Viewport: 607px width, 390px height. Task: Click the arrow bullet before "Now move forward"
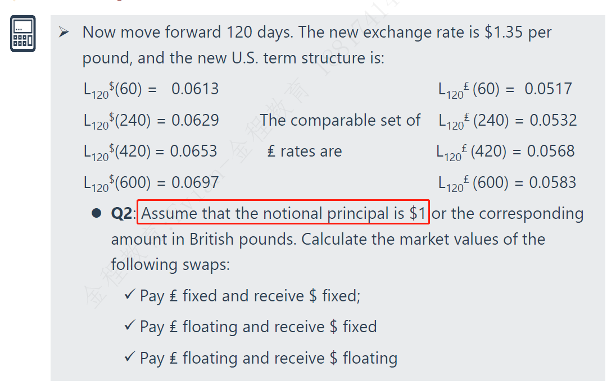pyautogui.click(x=65, y=33)
